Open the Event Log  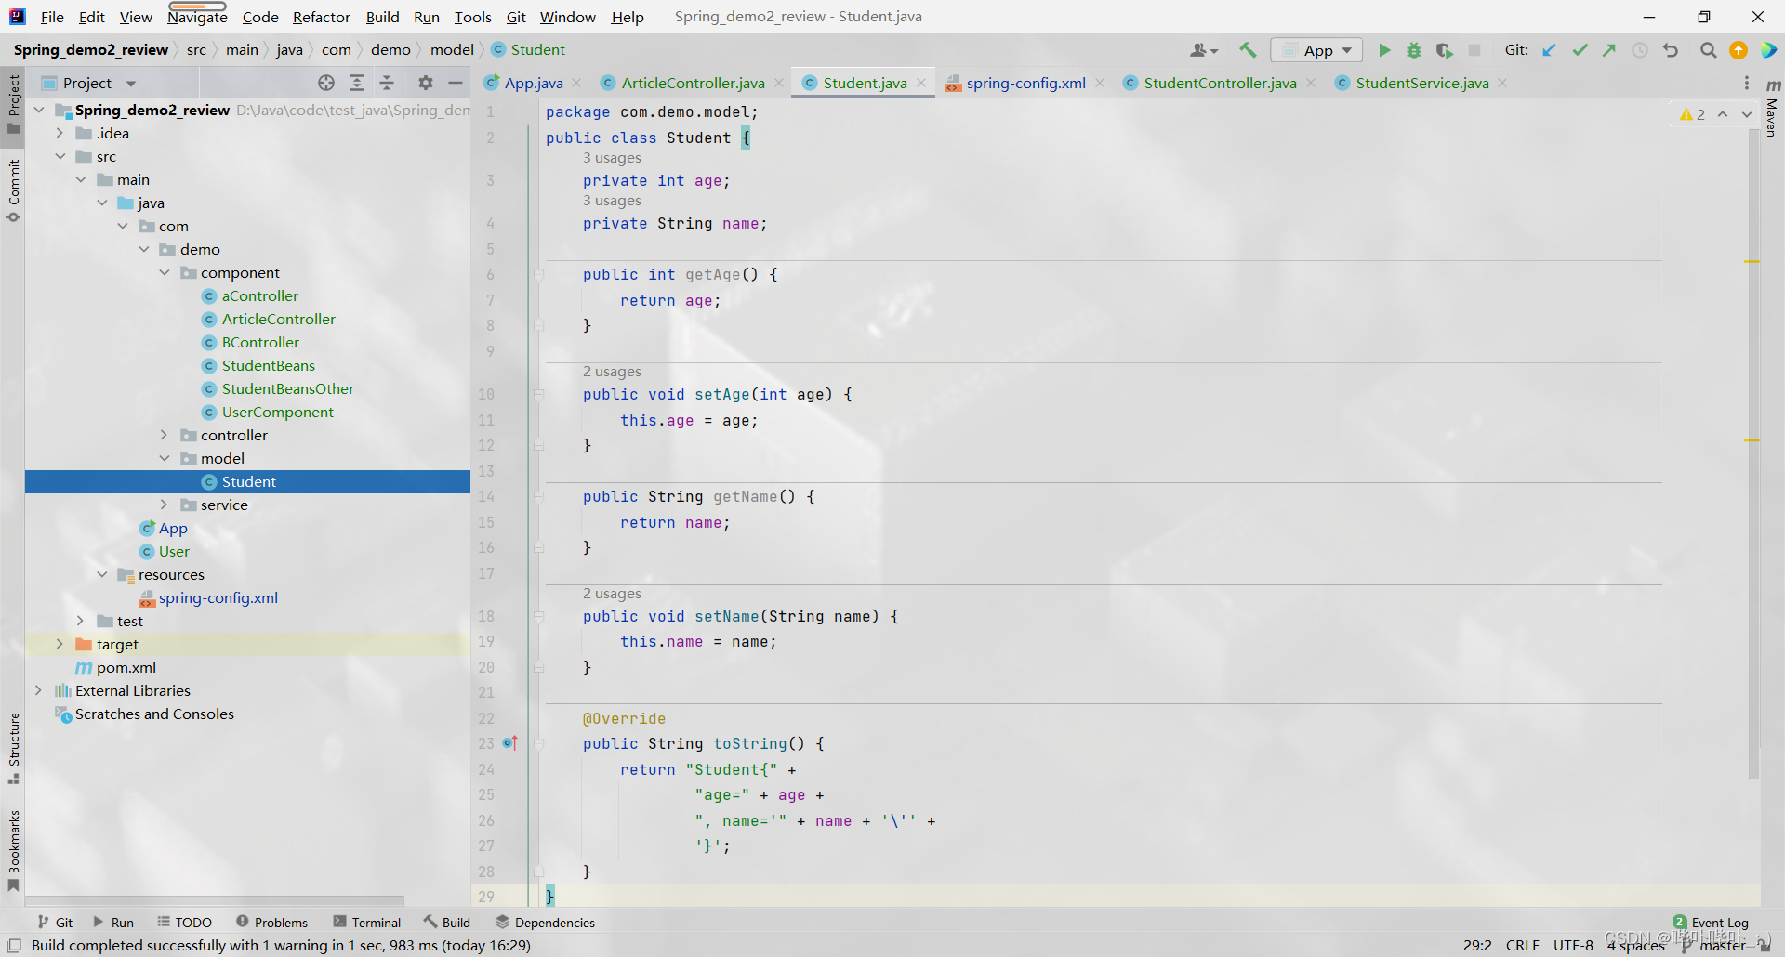1711,923
